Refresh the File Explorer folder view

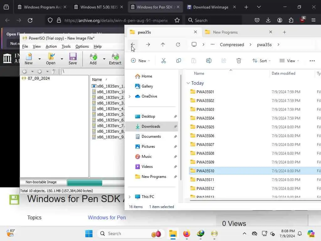point(178,45)
